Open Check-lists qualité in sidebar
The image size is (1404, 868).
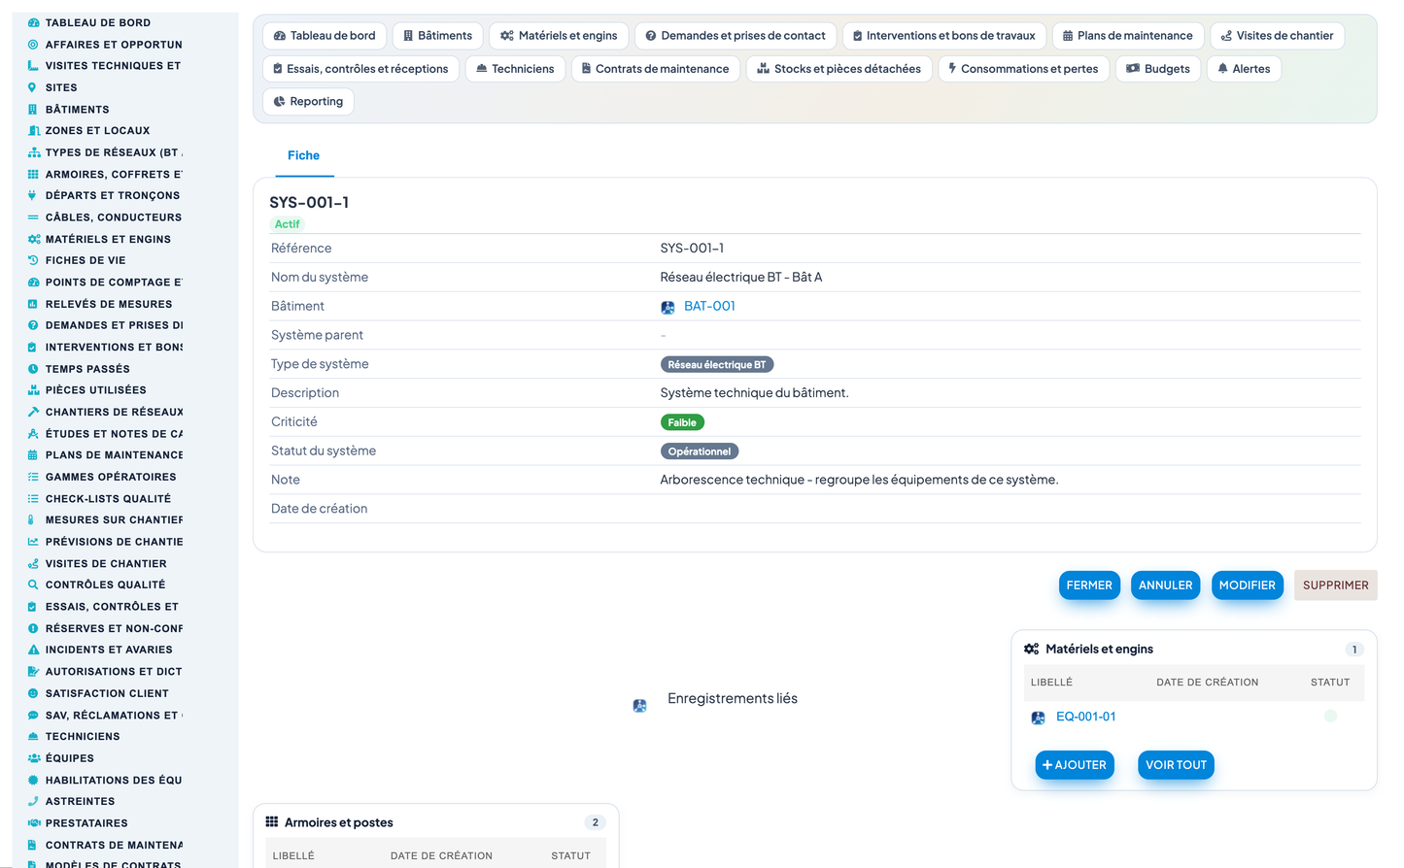[108, 499]
